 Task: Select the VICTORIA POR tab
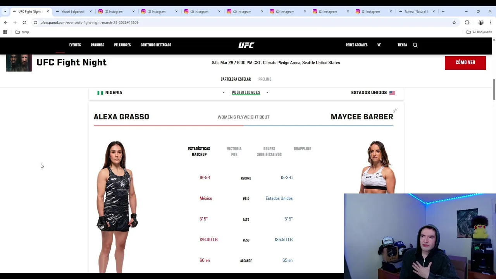coord(234,152)
